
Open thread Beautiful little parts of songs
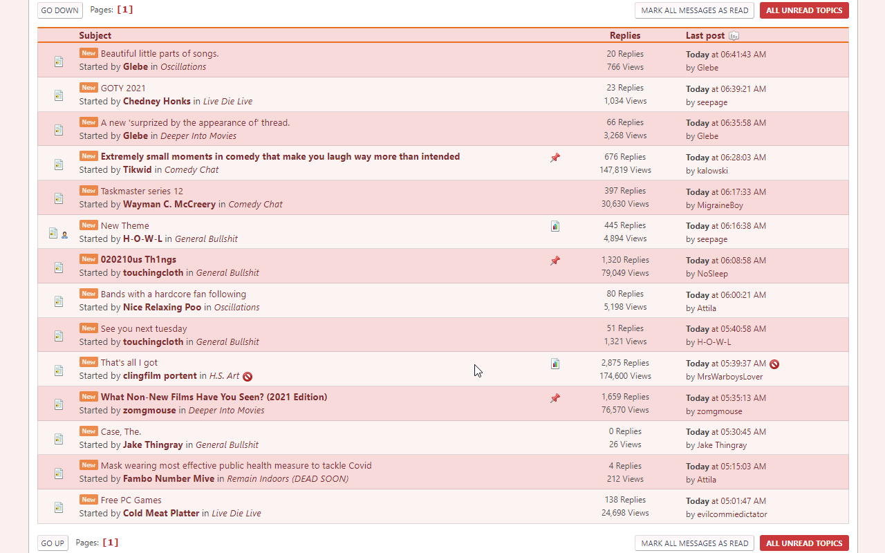point(160,54)
